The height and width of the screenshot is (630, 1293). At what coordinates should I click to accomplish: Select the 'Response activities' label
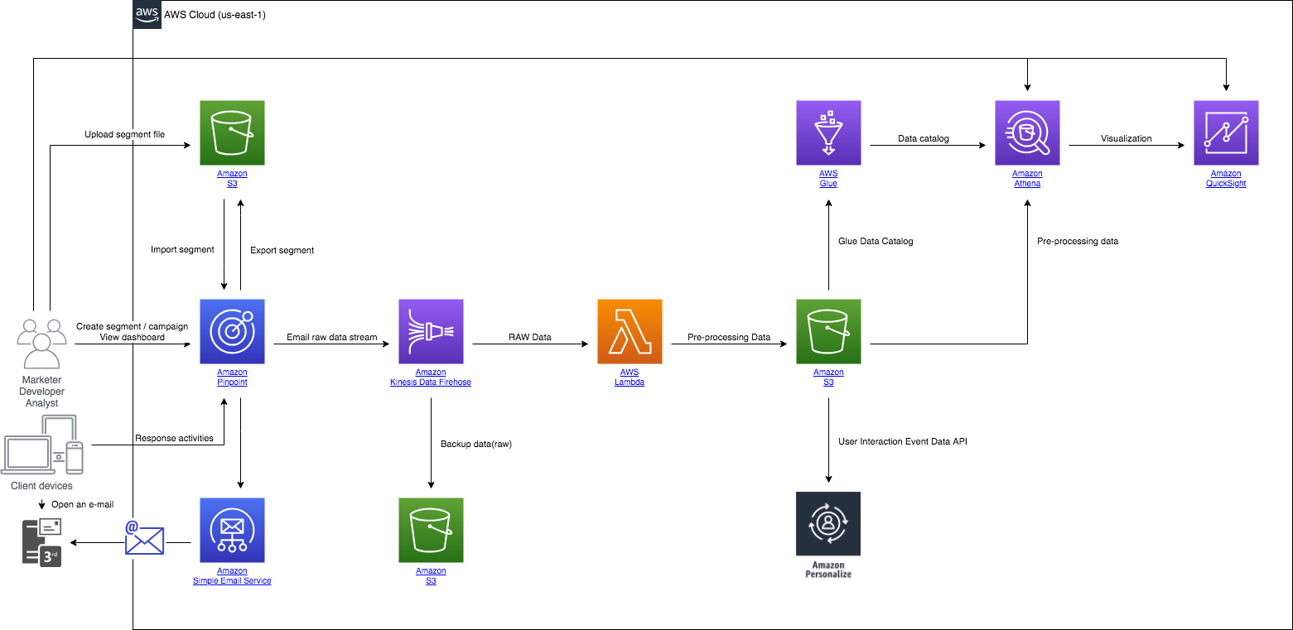click(174, 438)
